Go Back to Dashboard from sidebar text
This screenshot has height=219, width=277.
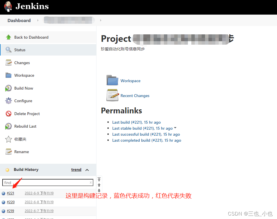pos(31,37)
